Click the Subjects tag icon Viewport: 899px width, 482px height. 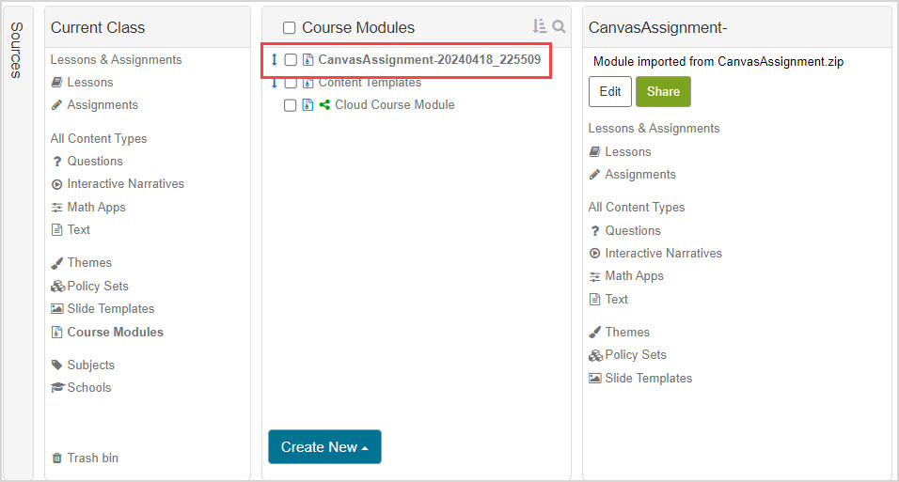point(57,365)
